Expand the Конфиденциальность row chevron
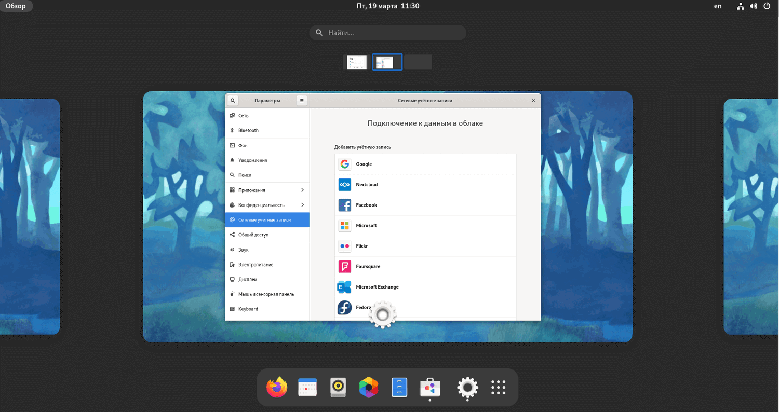Viewport: 779px width, 412px height. click(303, 205)
